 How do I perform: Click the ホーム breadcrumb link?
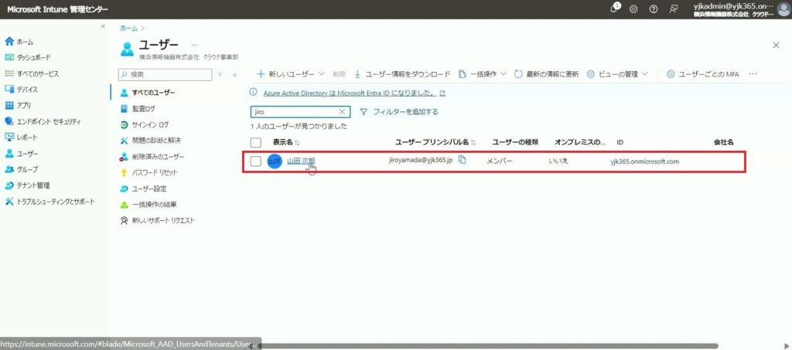coord(128,29)
